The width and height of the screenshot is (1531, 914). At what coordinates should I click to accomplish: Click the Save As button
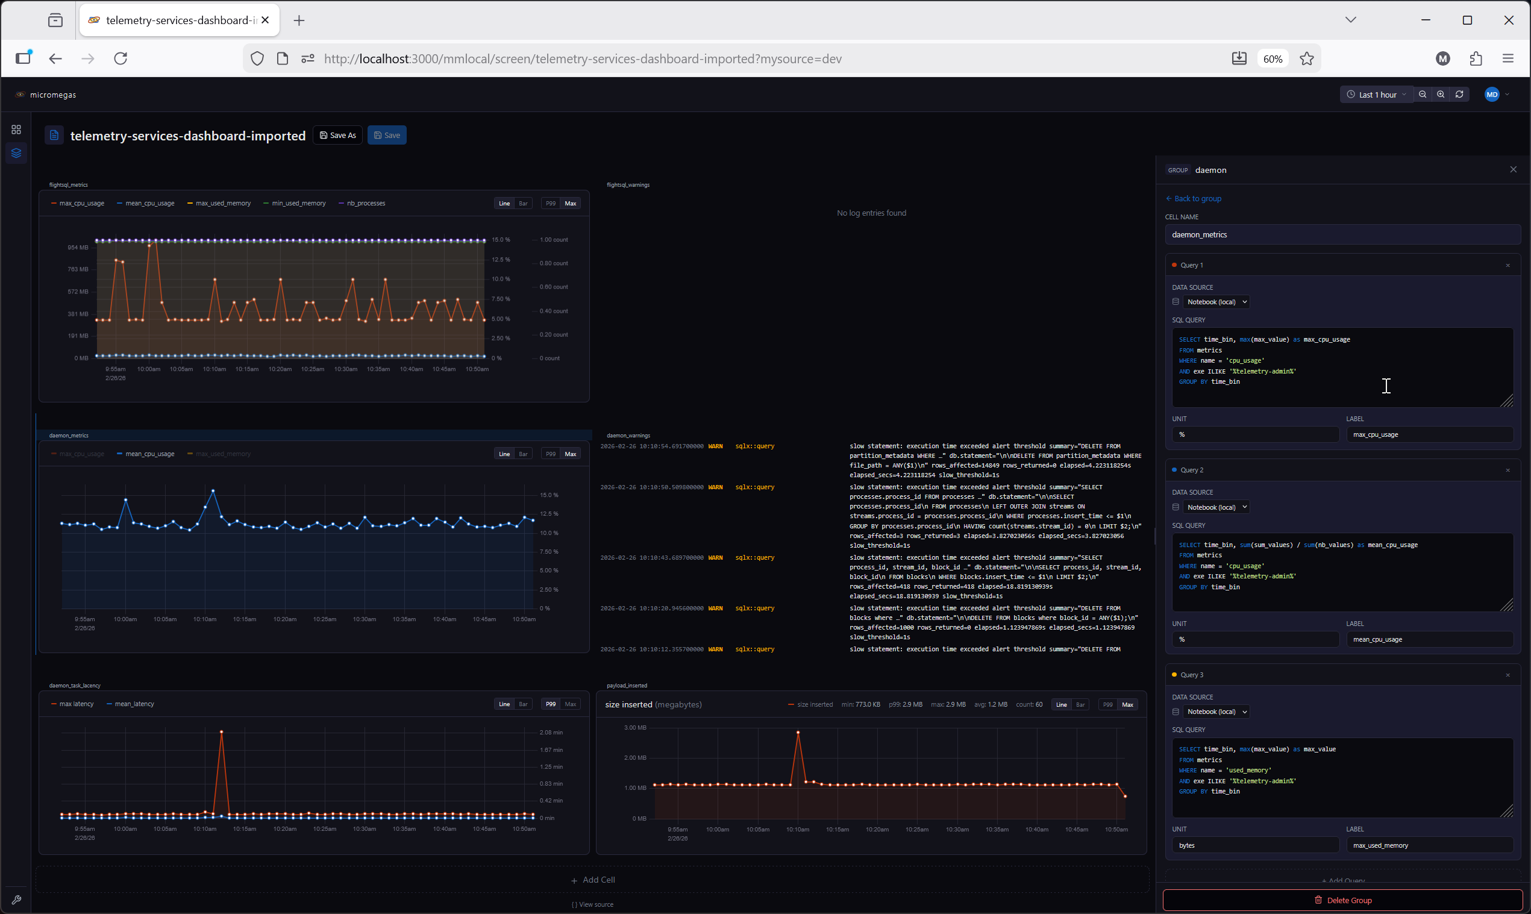coord(337,135)
